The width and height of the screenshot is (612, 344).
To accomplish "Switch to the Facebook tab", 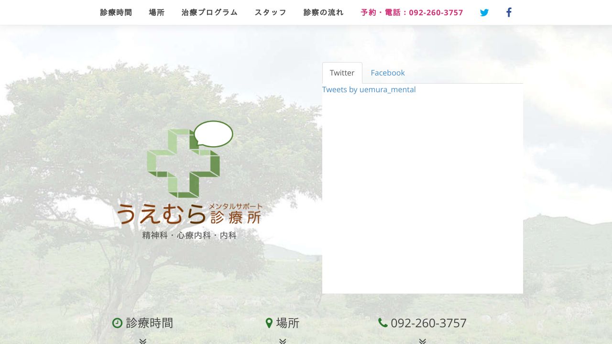I will tap(387, 73).
